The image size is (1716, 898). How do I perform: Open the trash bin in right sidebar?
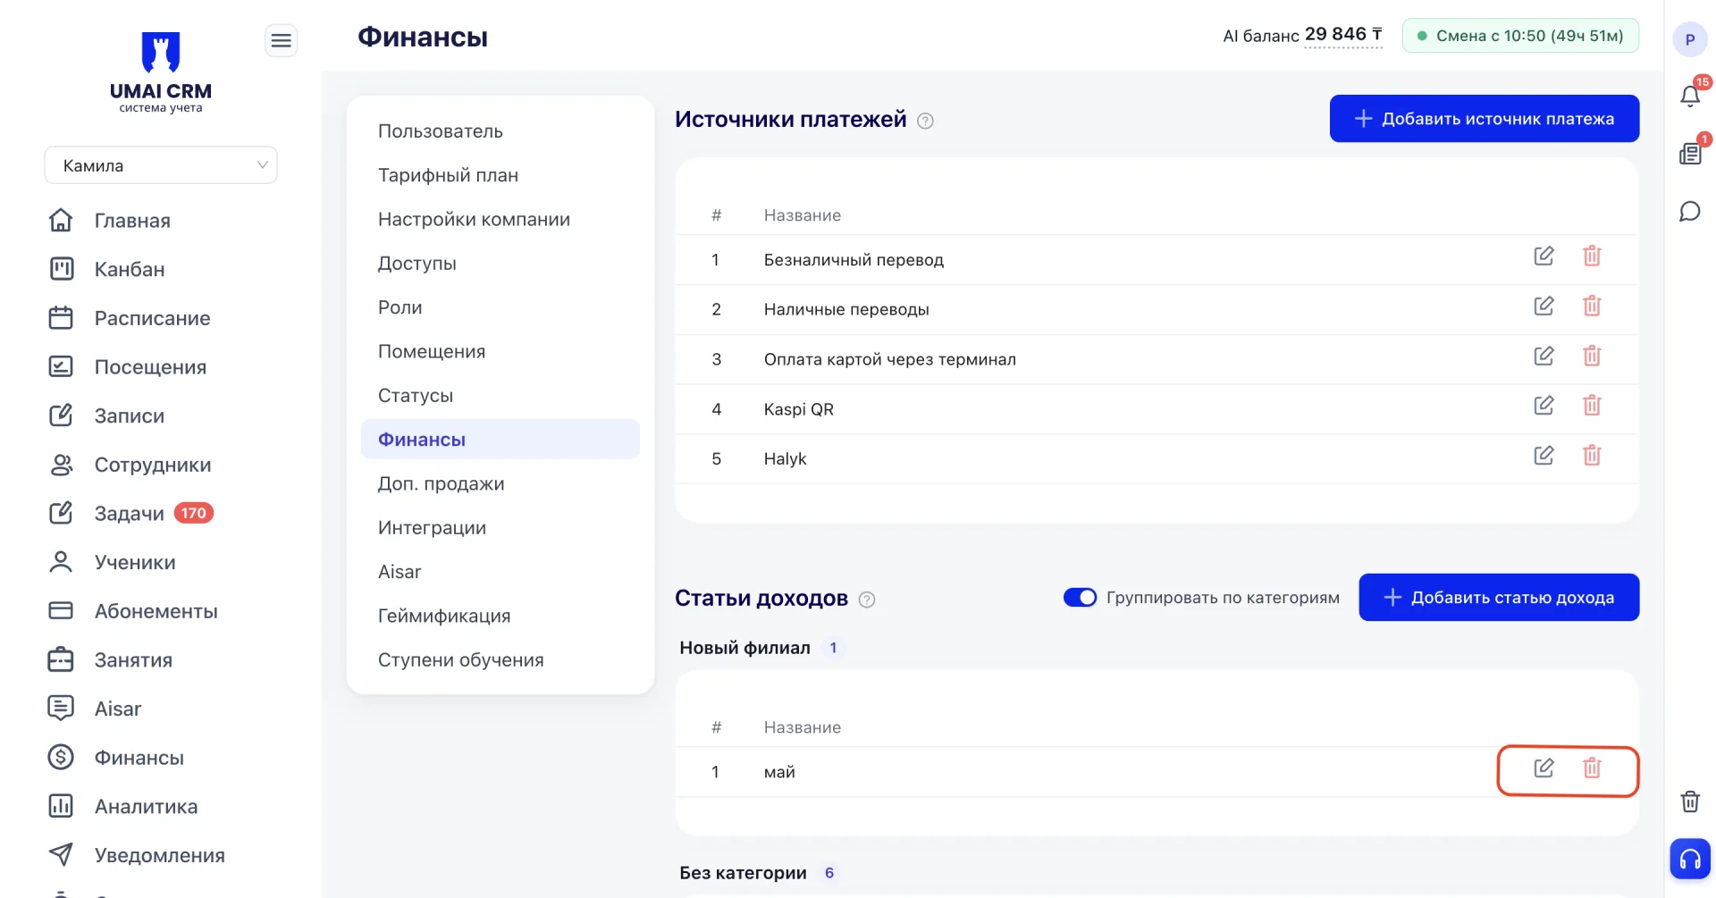pos(1689,801)
